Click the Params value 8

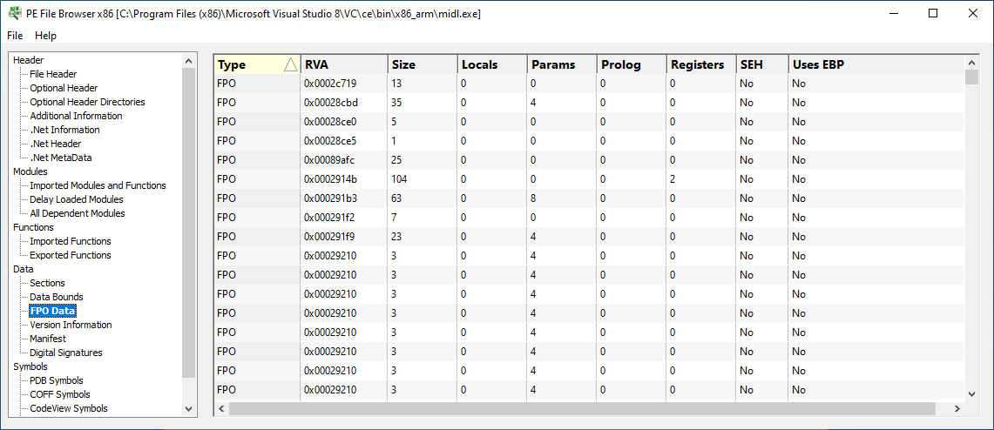(534, 198)
